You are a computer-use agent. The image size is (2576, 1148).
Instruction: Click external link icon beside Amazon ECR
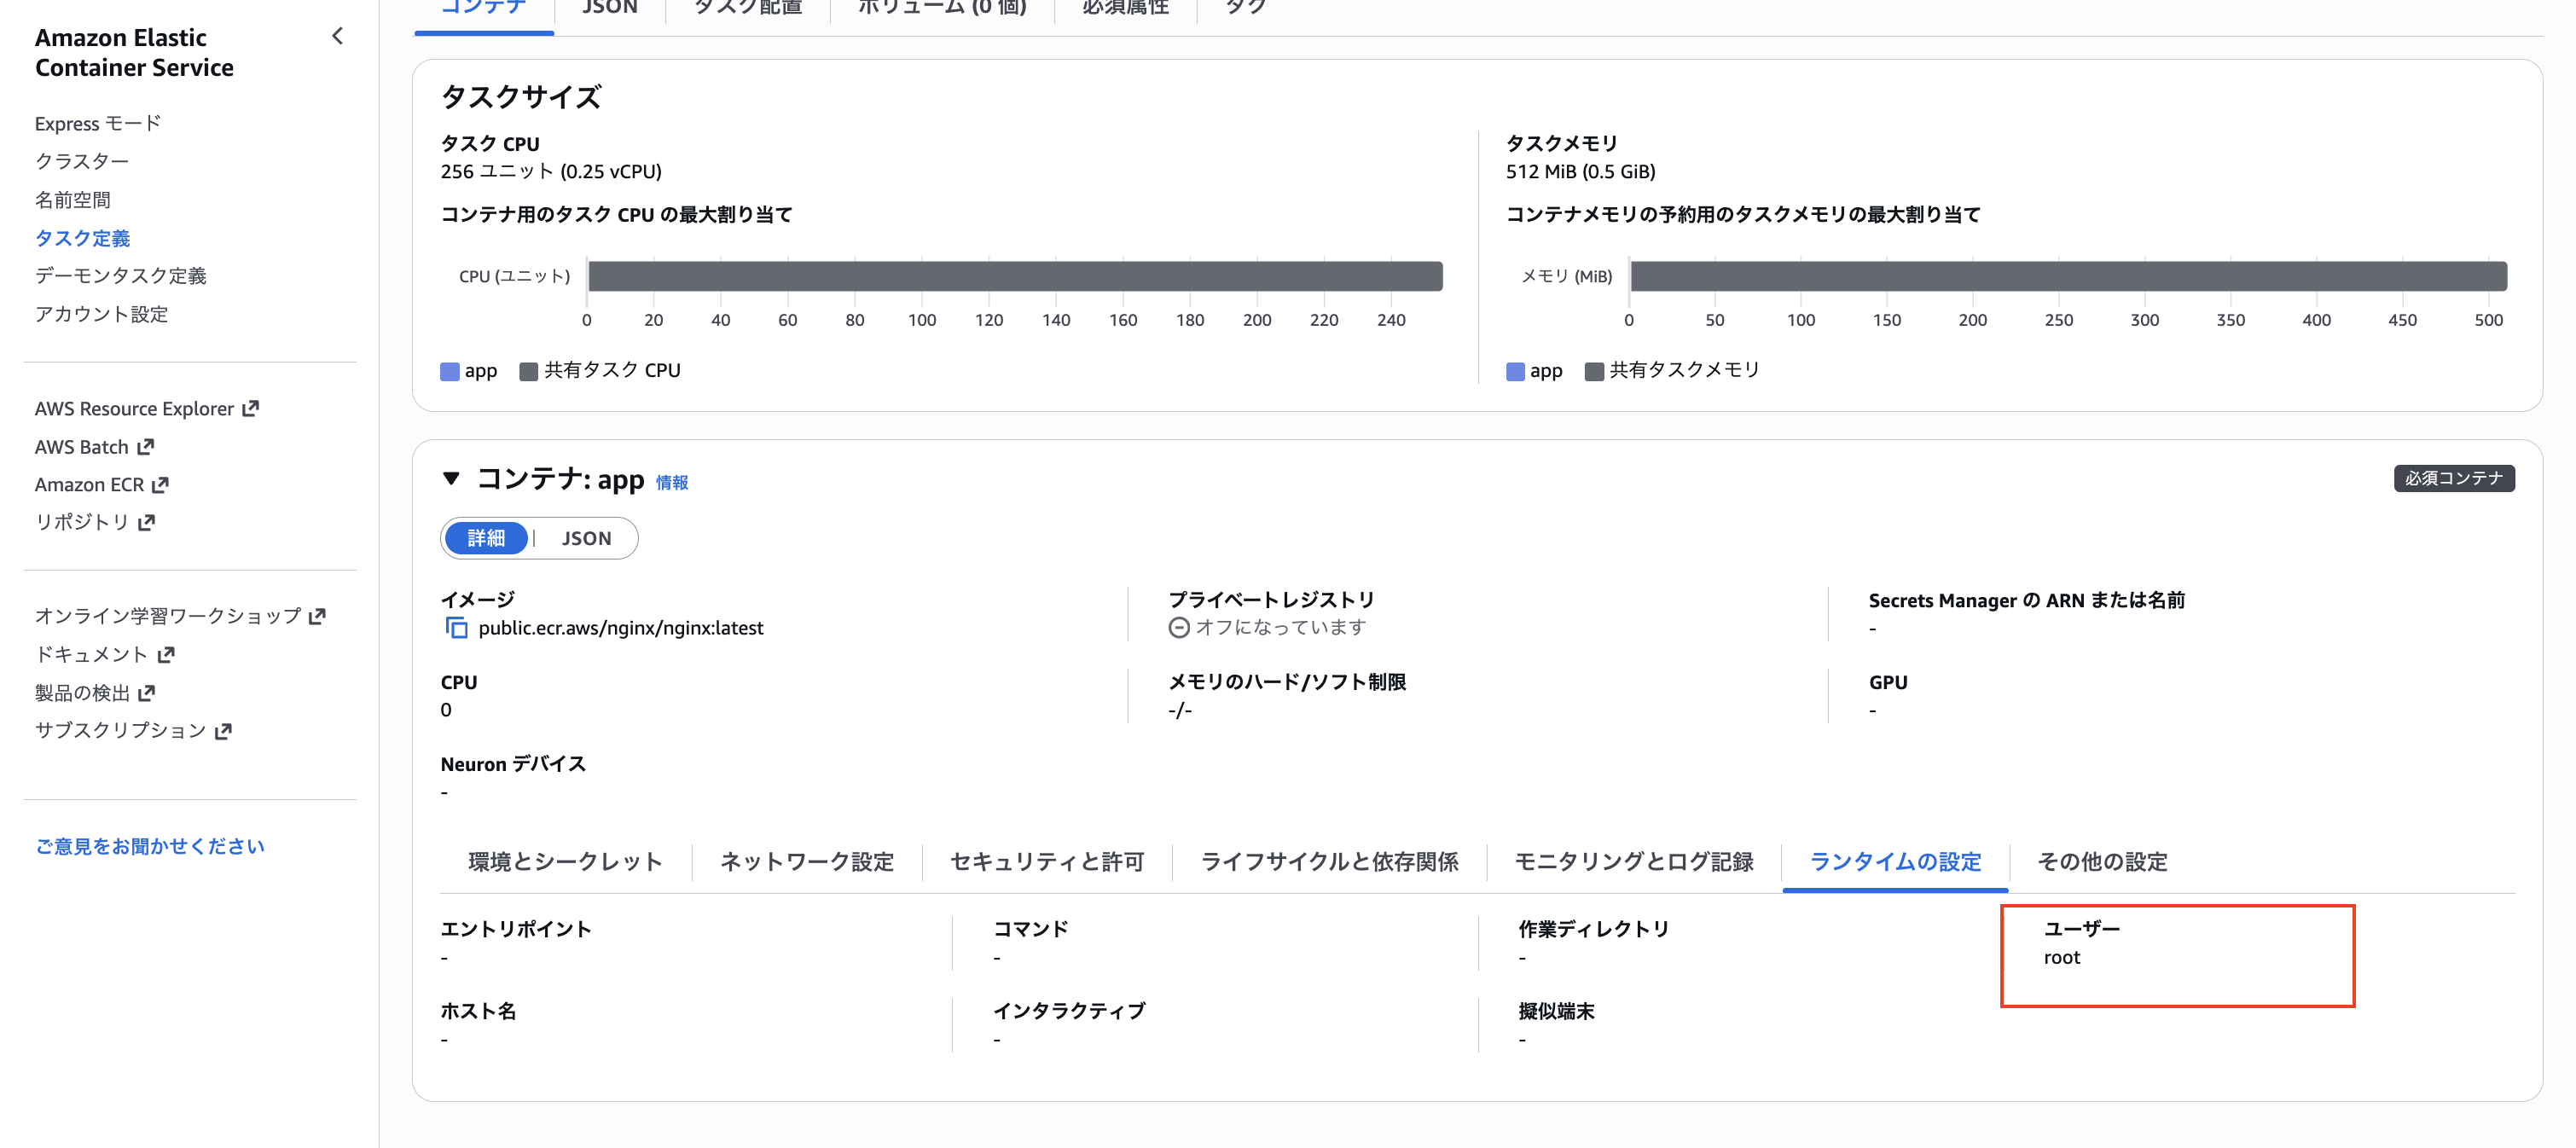160,484
